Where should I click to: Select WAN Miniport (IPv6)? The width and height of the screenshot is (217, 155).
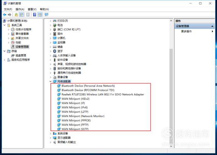tap(75, 108)
